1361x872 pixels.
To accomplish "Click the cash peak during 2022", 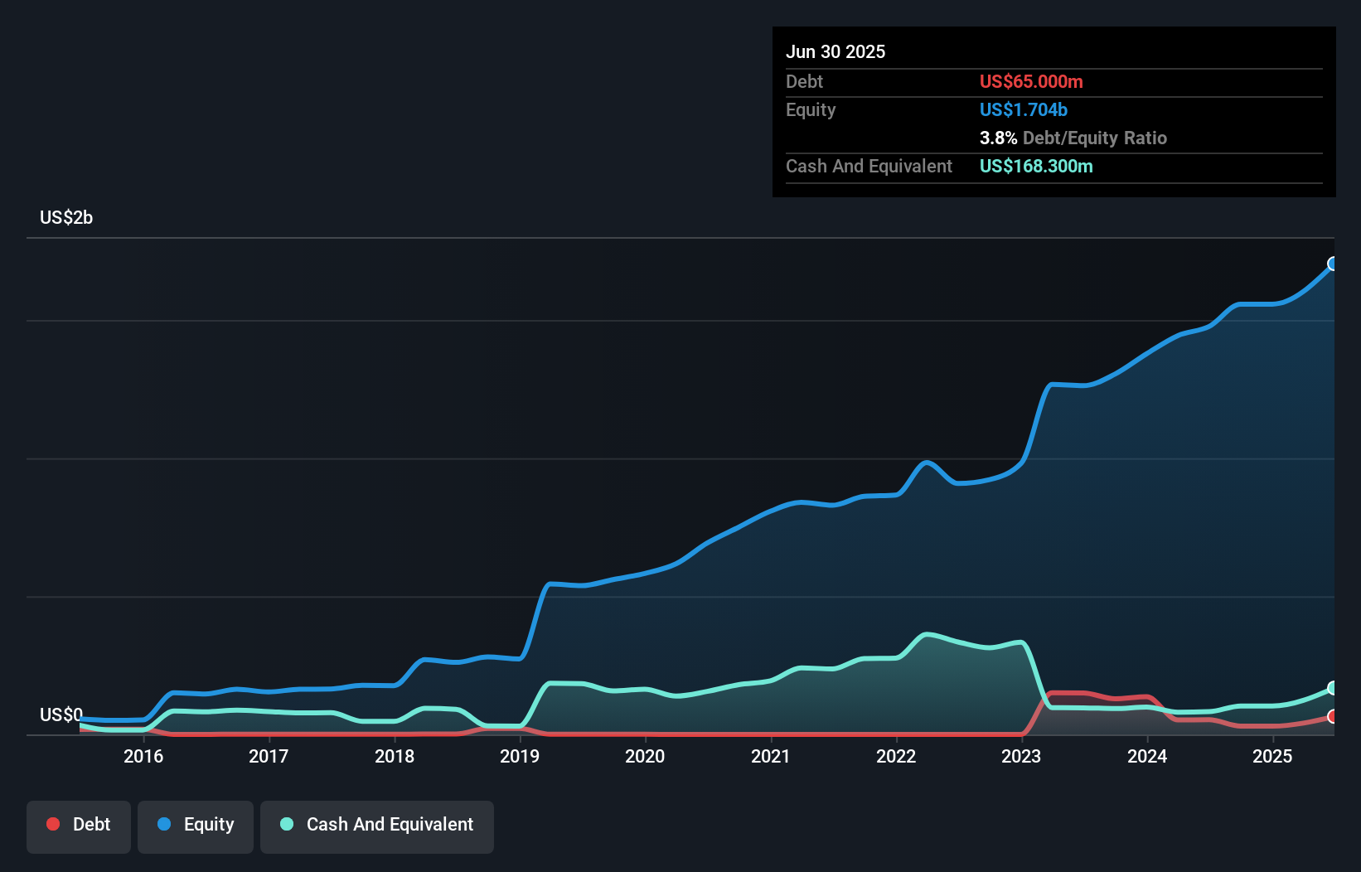I will pyautogui.click(x=927, y=634).
